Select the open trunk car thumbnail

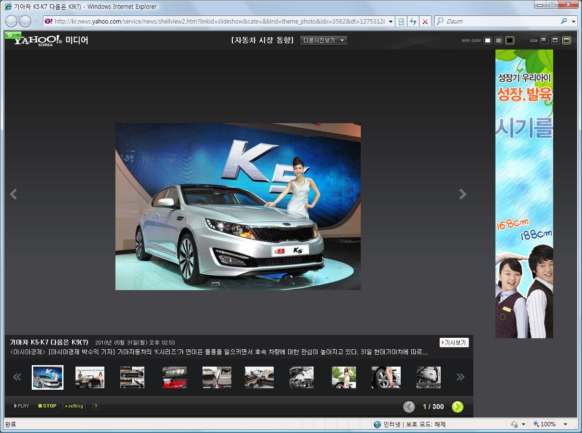[217, 377]
